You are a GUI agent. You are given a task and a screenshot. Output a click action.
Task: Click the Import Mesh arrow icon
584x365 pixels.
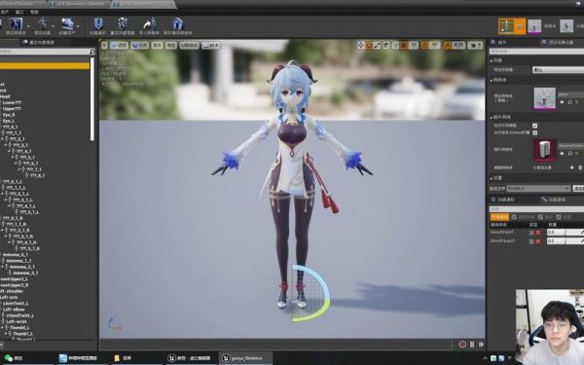[149, 24]
